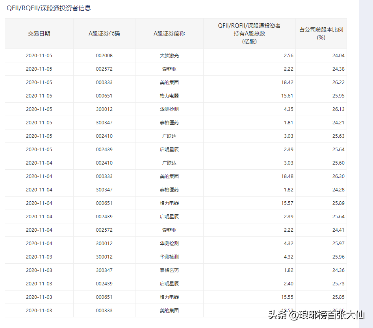Click the QFII/RQFII/深股通投资者 持有A股总数 header
The width and height of the screenshot is (373, 328).
click(249, 34)
